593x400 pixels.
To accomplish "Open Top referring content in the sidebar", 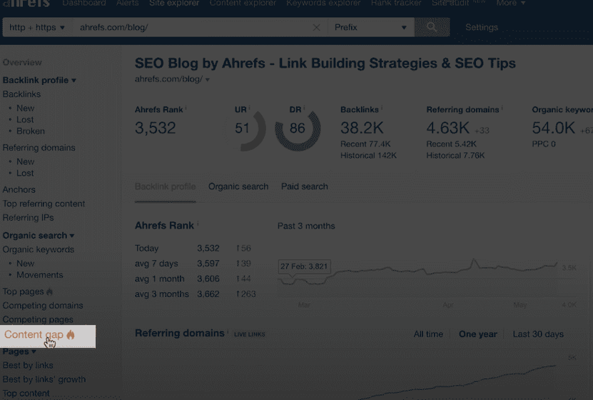I will pyautogui.click(x=44, y=204).
